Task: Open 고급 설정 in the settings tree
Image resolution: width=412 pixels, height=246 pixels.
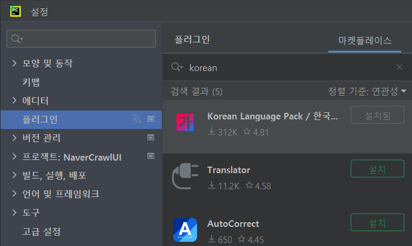Action: pos(42,232)
